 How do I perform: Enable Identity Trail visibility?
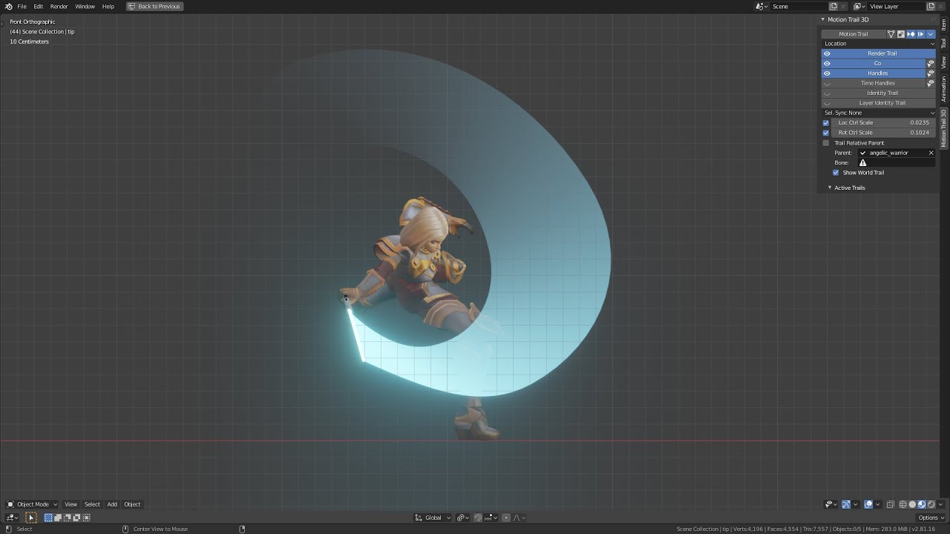(x=879, y=93)
